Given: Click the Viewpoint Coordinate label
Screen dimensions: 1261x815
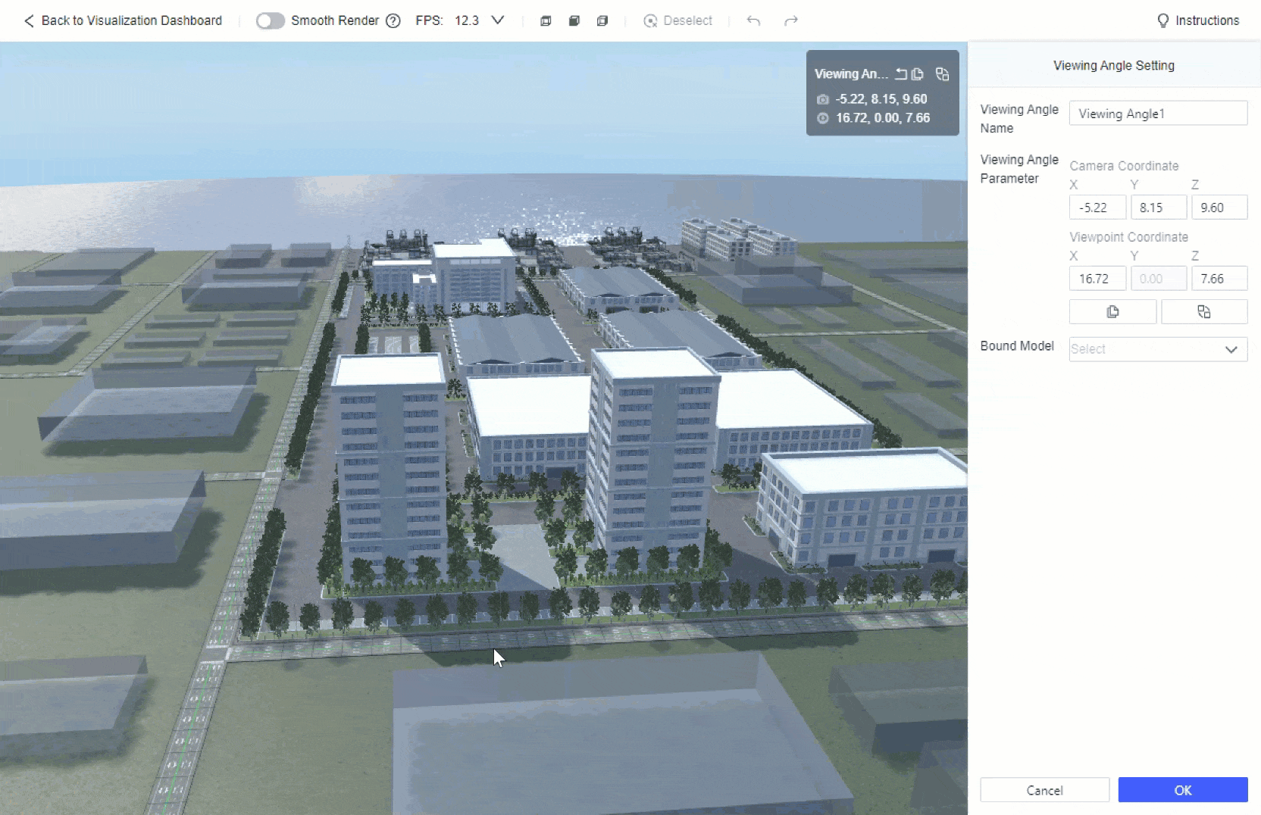Looking at the screenshot, I should pos(1128,237).
